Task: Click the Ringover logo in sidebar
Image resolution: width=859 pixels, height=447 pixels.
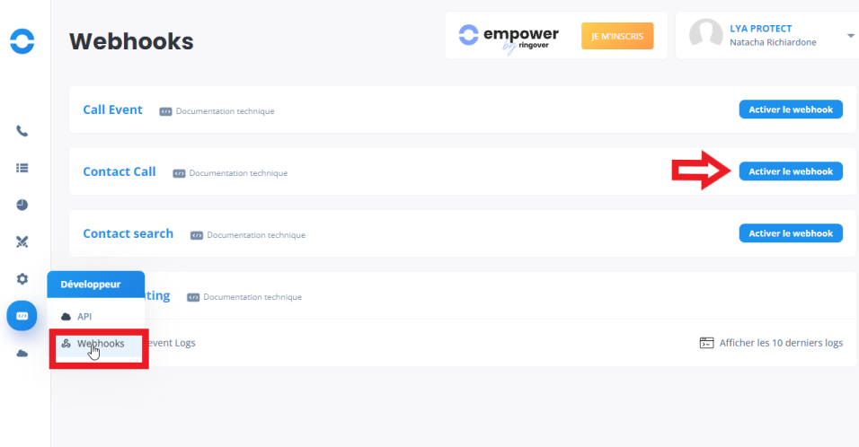Action: [22, 40]
